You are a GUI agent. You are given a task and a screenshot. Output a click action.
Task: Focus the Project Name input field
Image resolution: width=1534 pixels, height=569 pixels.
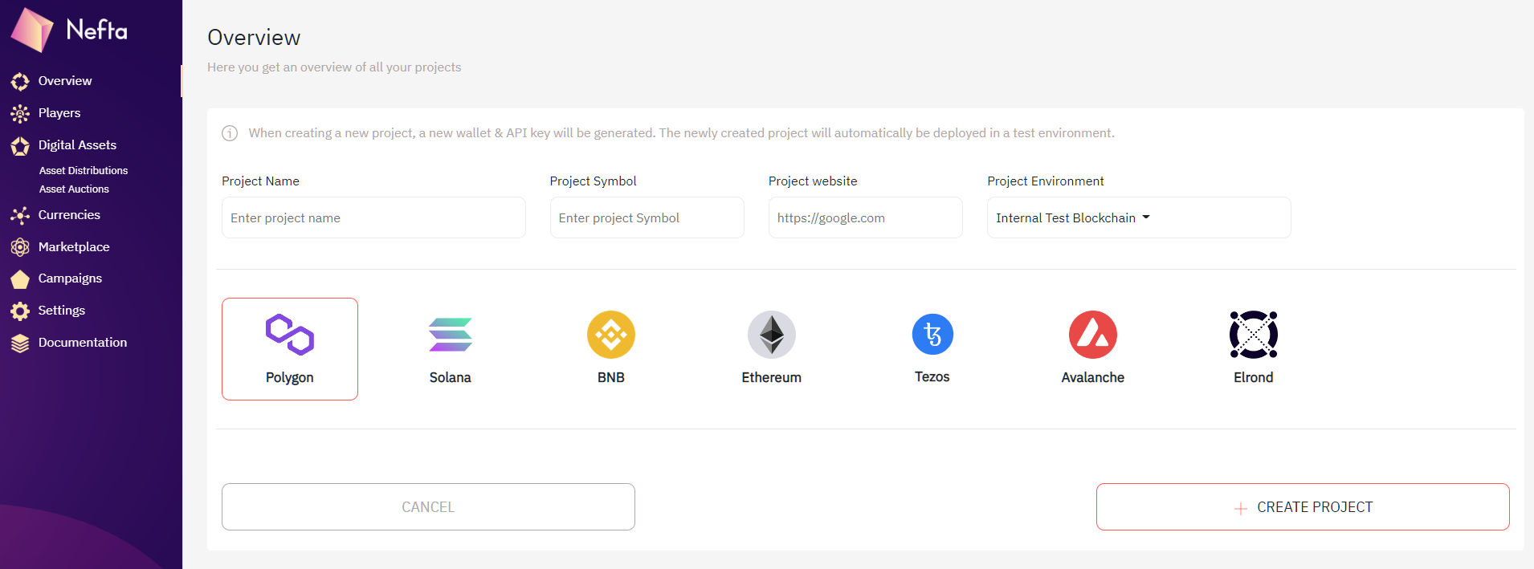tap(373, 217)
